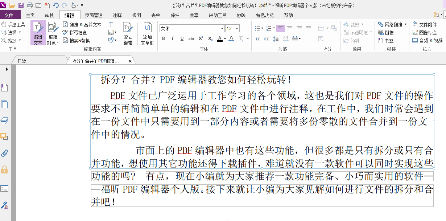This screenshot has height=221, width=446.
Task: Open the comments panel in left sidebar
Action: coord(5,137)
